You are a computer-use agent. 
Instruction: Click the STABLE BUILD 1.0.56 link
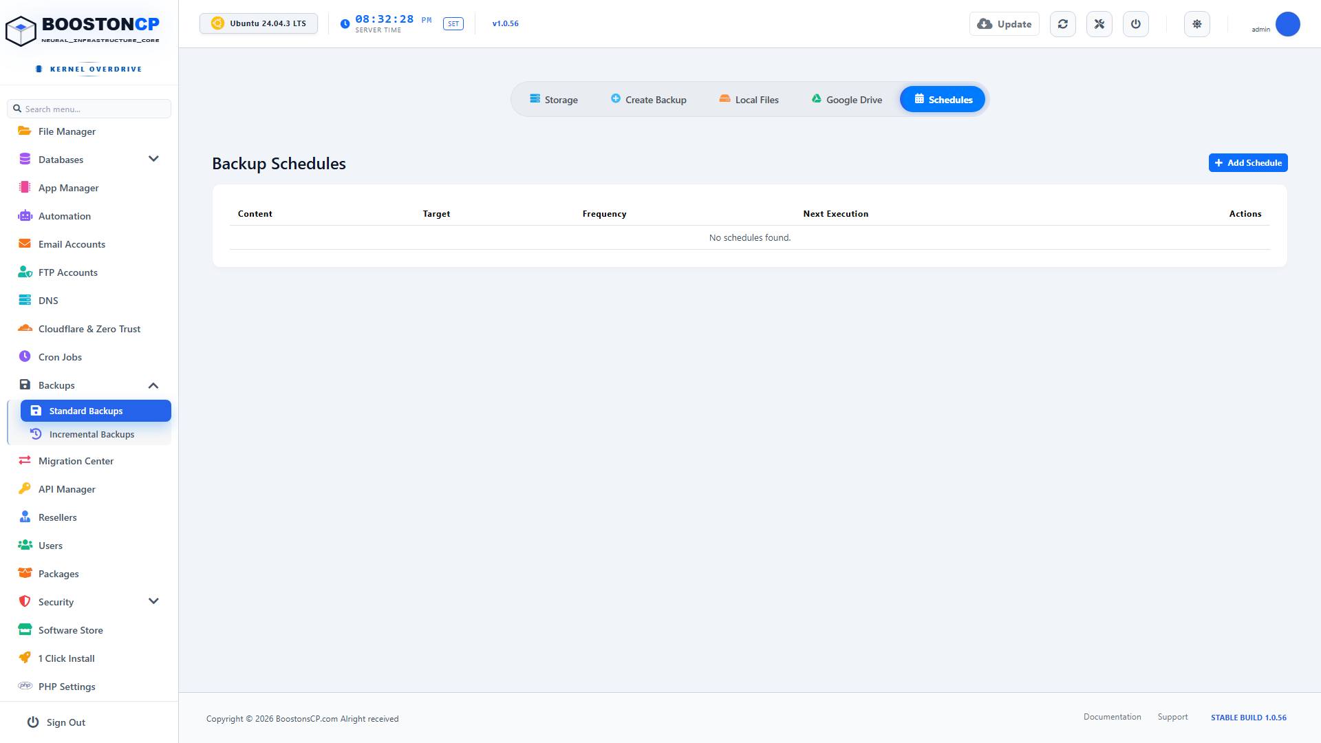pyautogui.click(x=1249, y=718)
